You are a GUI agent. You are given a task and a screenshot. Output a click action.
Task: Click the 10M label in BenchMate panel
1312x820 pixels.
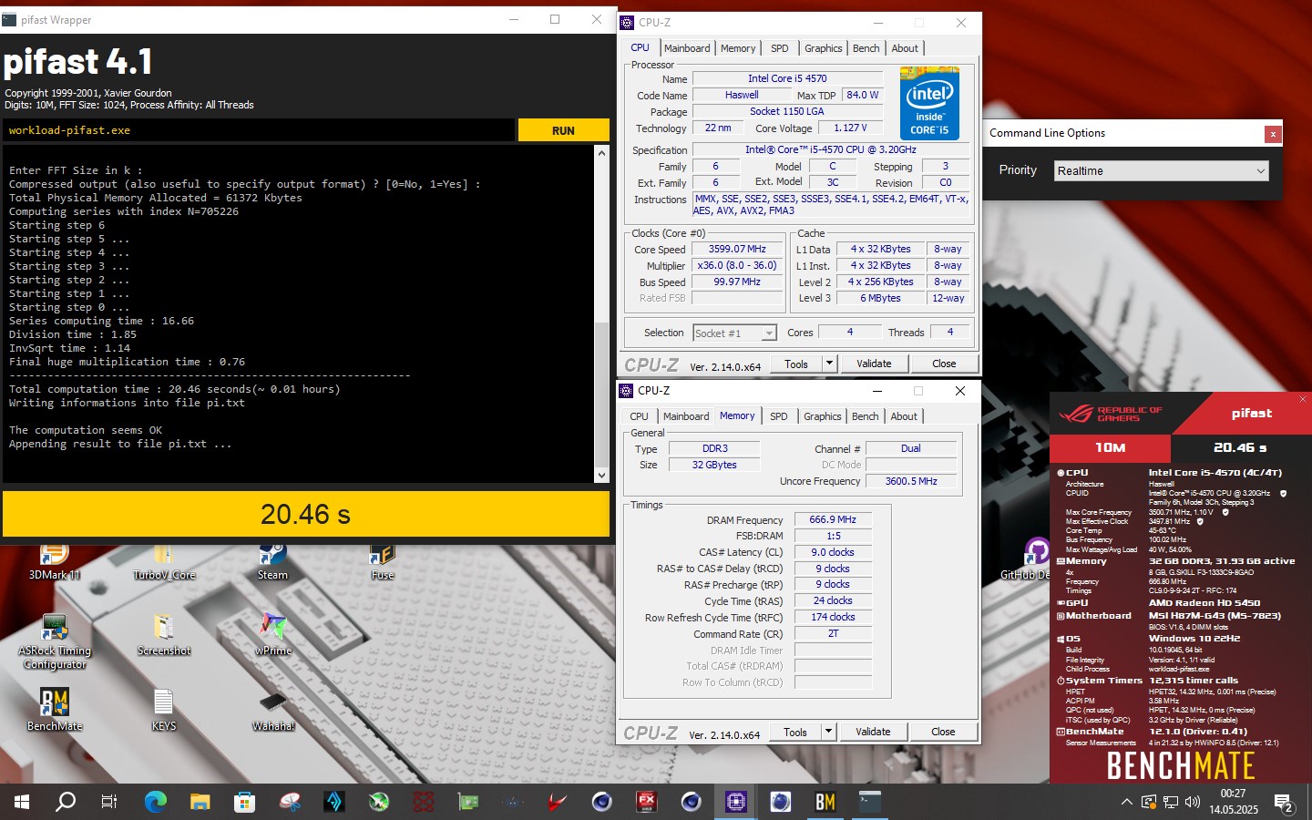1110,447
